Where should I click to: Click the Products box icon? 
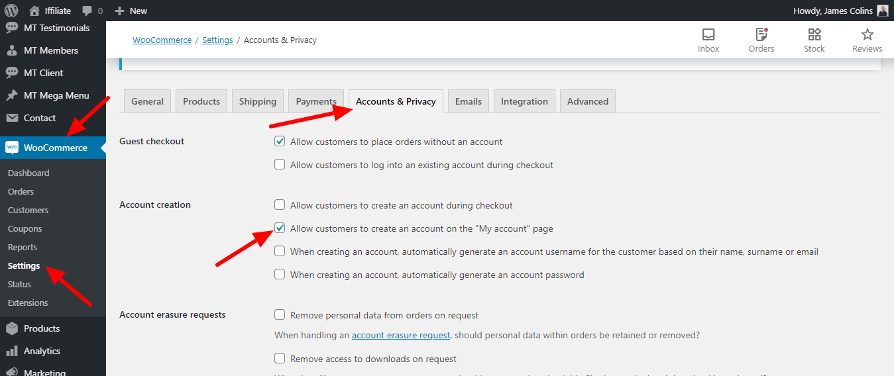point(12,328)
